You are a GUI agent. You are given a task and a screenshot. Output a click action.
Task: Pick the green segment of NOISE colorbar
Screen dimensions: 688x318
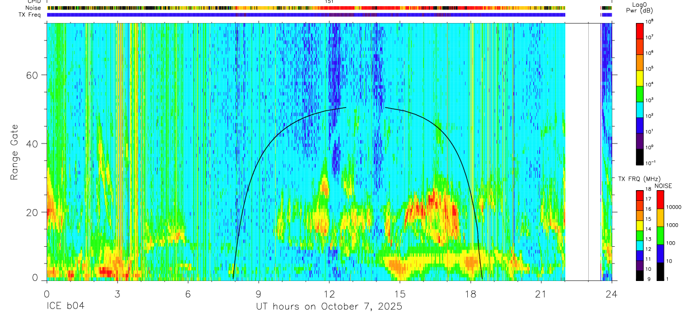pyautogui.click(x=661, y=236)
